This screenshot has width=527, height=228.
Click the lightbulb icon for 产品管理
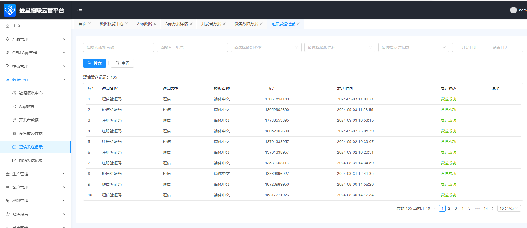coord(8,39)
